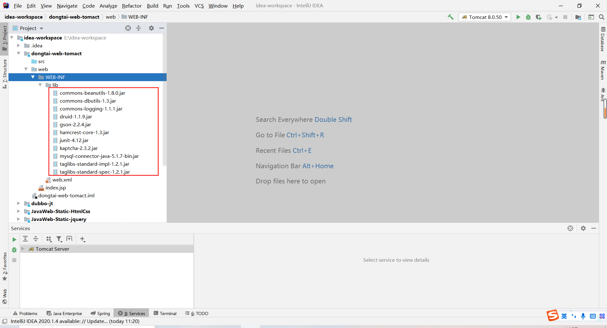Open the Maven tool window
Screen dimensions: 607x328
pyautogui.click(x=603, y=70)
